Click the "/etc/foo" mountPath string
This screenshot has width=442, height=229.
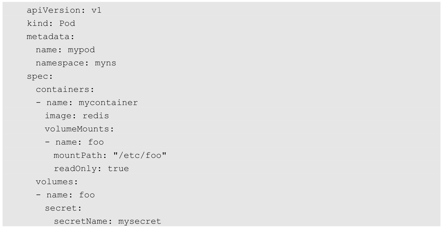140,155
